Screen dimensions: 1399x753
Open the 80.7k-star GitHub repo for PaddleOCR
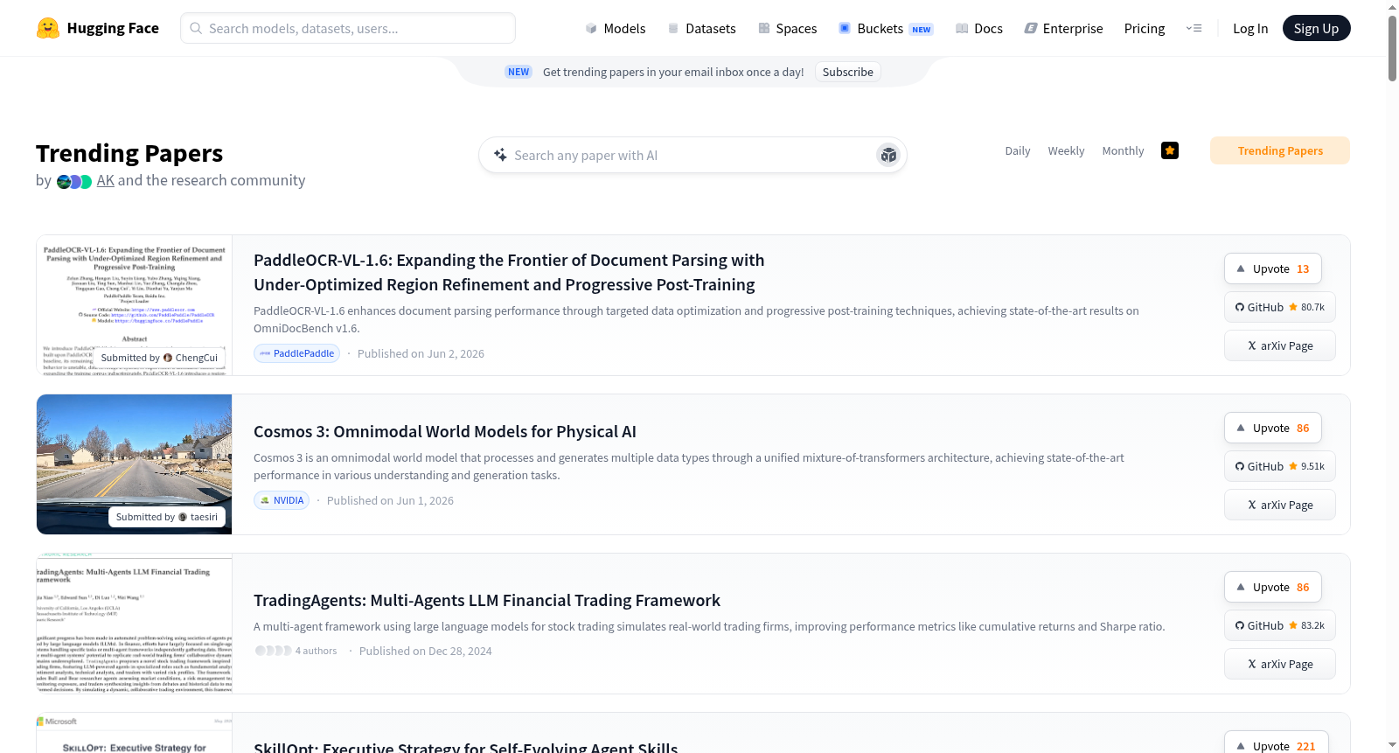(1280, 307)
